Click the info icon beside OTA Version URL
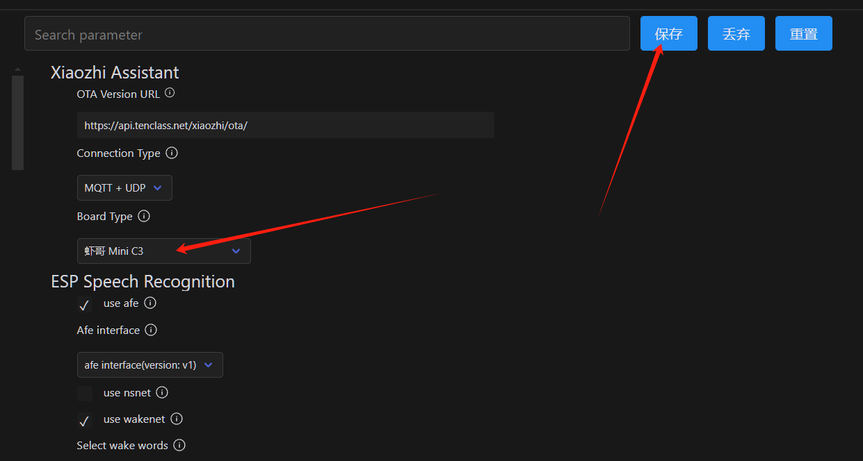 170,93
